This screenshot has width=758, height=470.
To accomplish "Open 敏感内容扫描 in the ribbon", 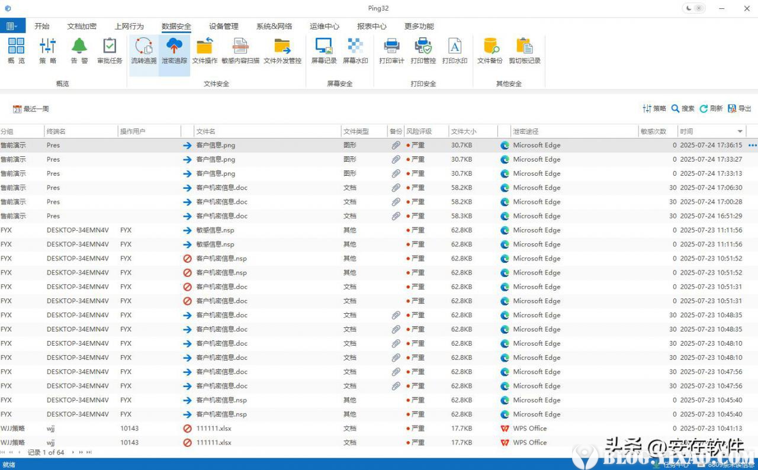I will (x=240, y=51).
